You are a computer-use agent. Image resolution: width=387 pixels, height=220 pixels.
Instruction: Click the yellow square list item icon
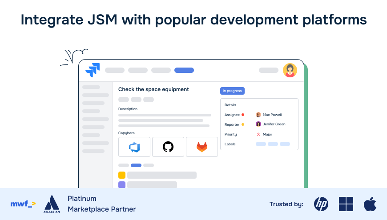click(122, 175)
